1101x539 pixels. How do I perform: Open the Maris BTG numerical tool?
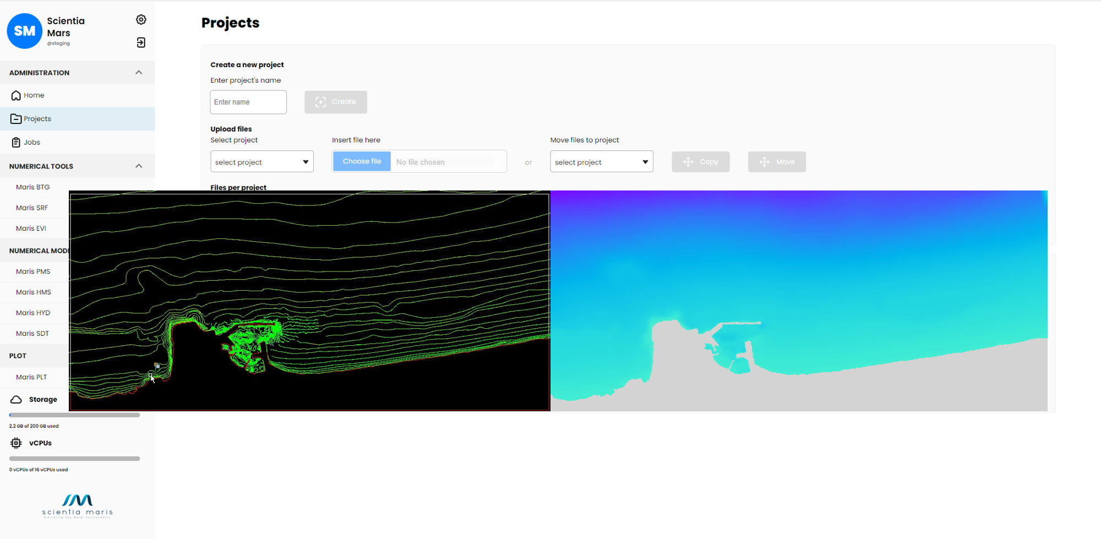tap(34, 187)
